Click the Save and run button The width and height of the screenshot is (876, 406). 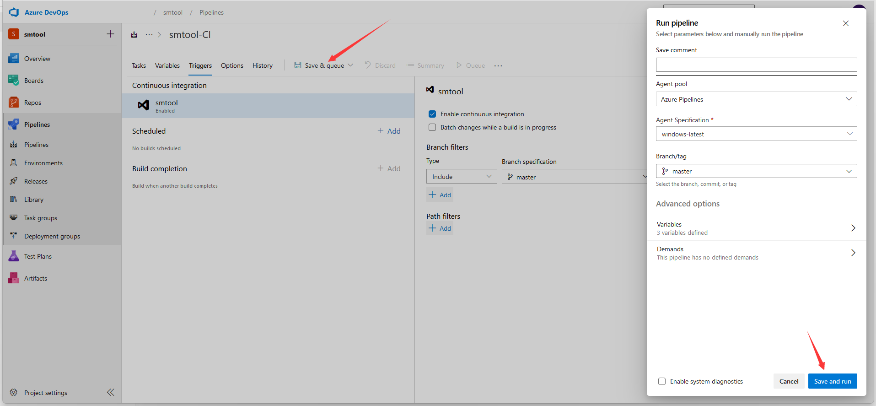click(x=832, y=381)
